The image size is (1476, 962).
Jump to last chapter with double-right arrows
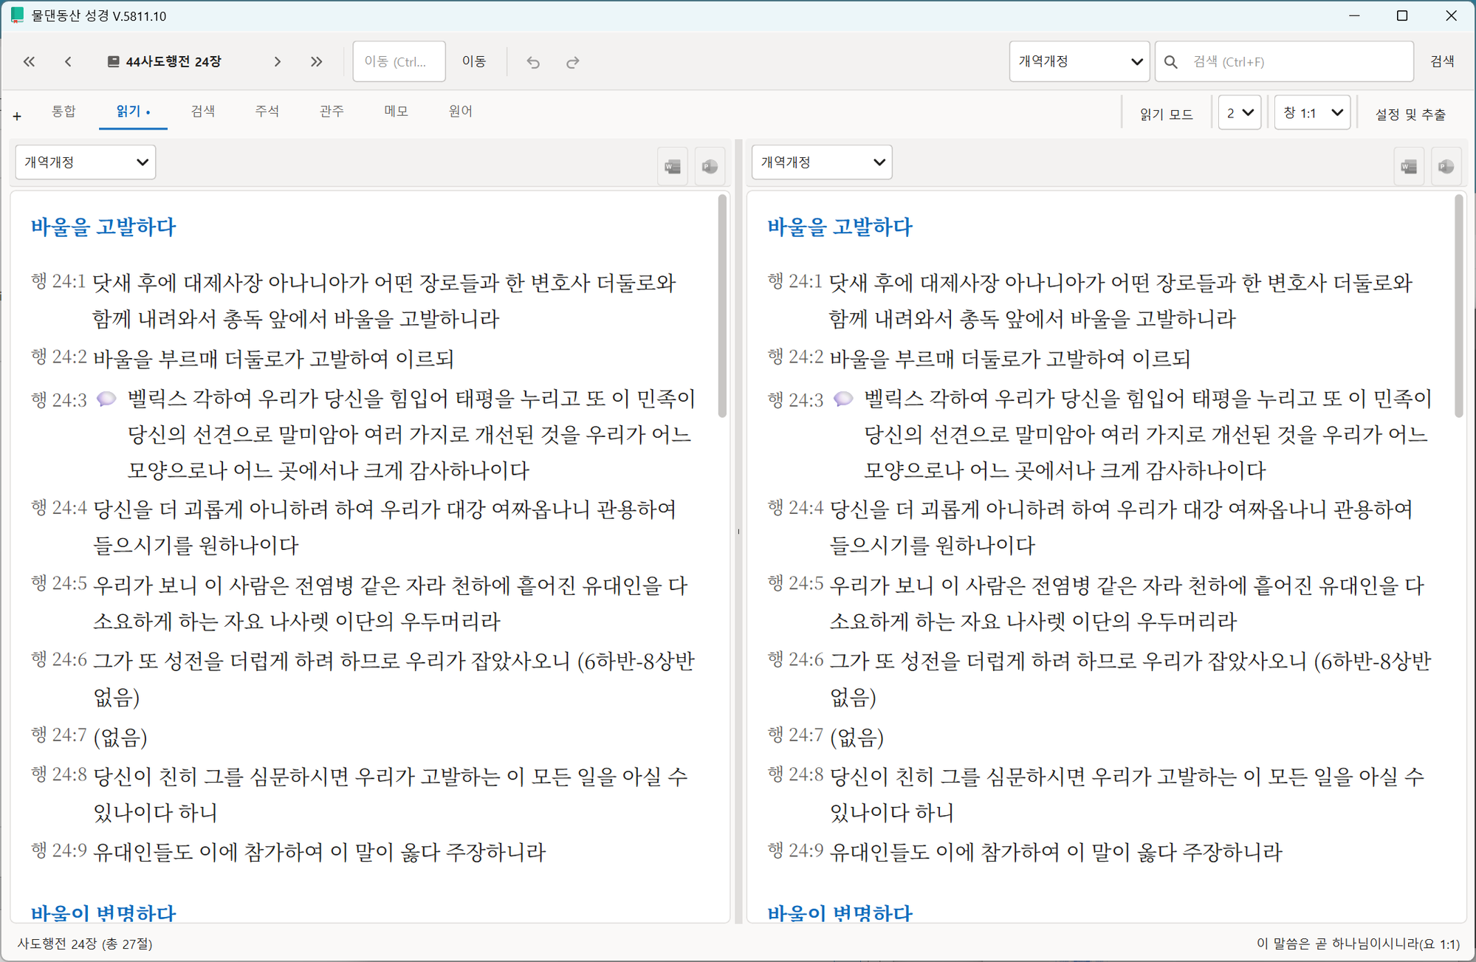point(316,62)
